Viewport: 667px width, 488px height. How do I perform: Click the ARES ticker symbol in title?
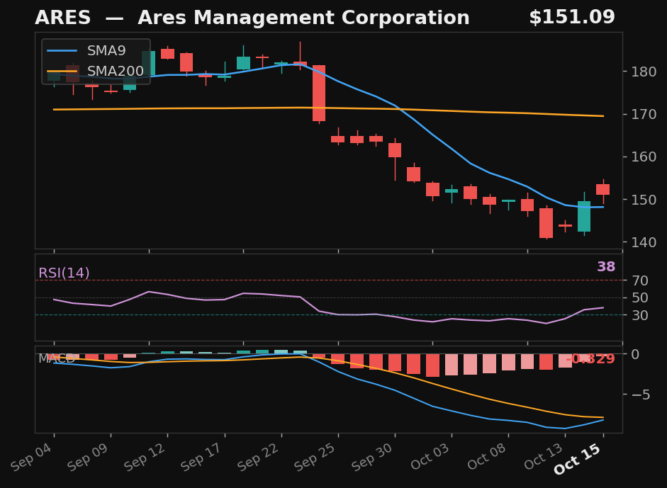click(62, 18)
